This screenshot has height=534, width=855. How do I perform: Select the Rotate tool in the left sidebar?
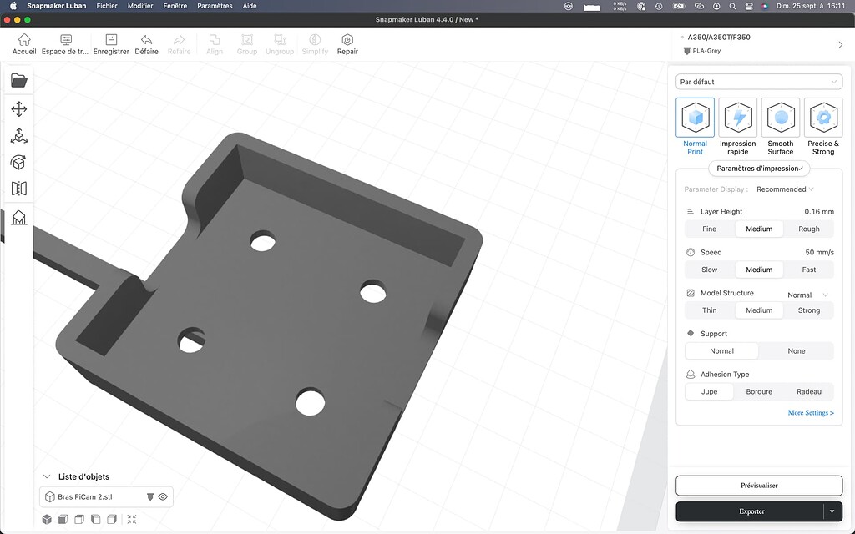tap(19, 162)
